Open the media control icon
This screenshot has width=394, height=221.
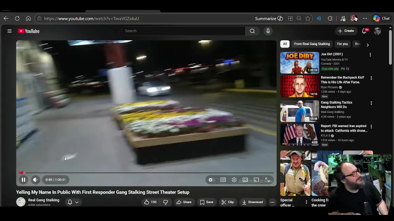[x=343, y=18]
